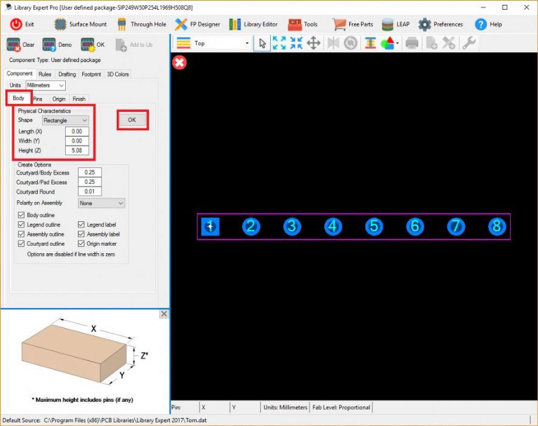Open the colored shapes display icon
Screen dimensions: 538x426
[x=388, y=43]
